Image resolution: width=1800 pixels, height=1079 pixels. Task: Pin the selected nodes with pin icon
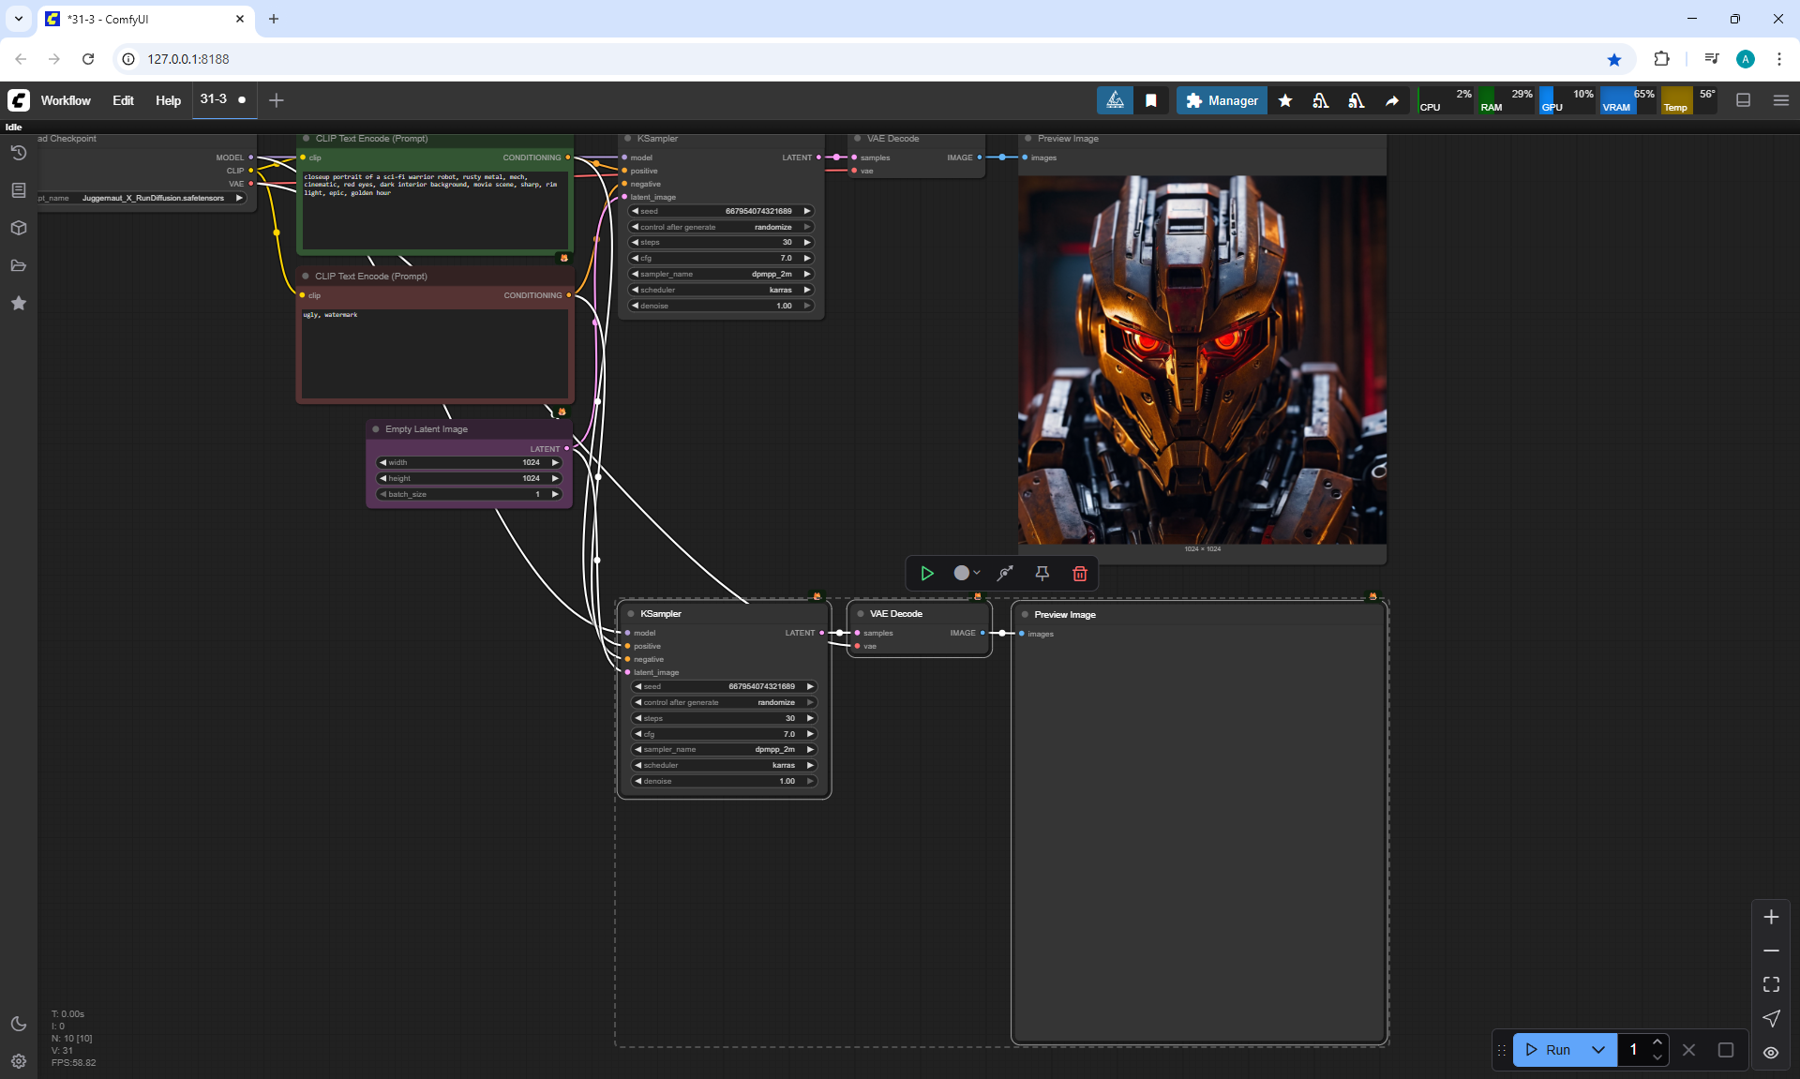[1042, 574]
